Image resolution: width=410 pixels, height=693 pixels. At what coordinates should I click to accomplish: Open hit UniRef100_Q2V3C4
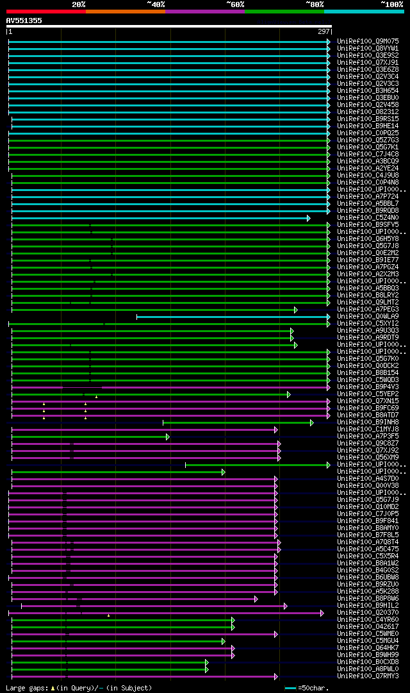coord(368,76)
